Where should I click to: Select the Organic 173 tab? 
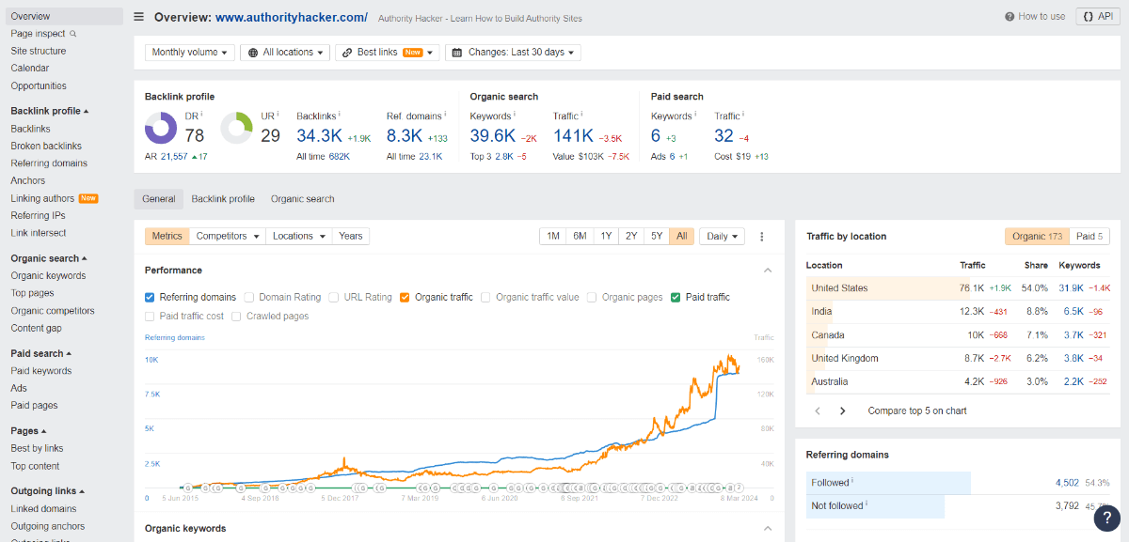pos(1037,237)
